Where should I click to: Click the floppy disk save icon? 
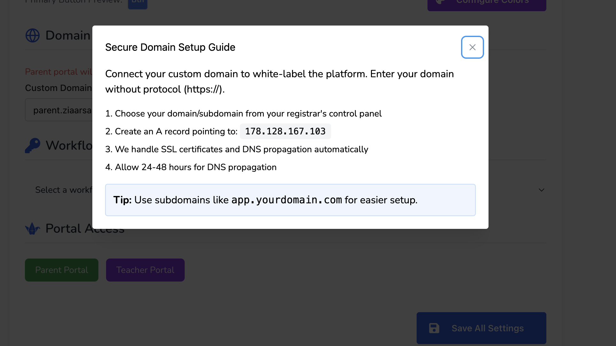[x=434, y=328]
